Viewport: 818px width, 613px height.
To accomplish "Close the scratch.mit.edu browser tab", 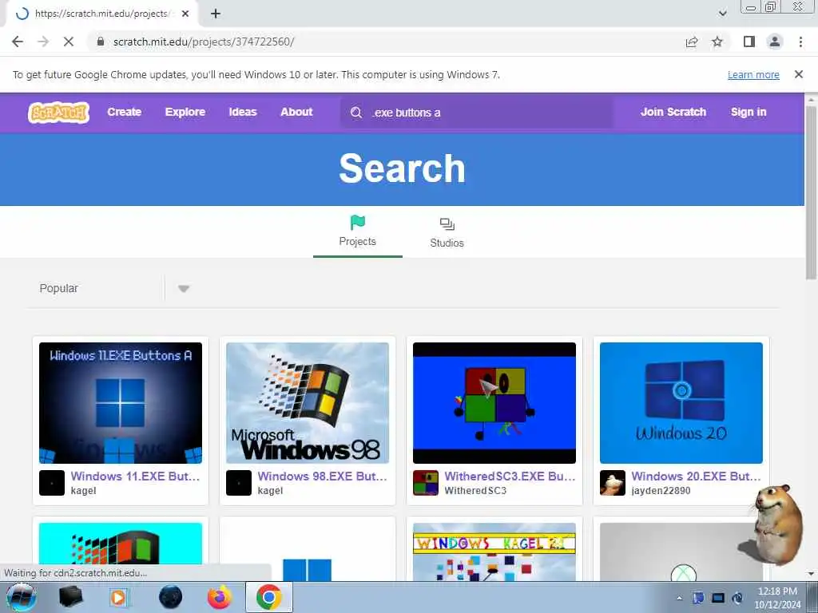I will pyautogui.click(x=185, y=14).
